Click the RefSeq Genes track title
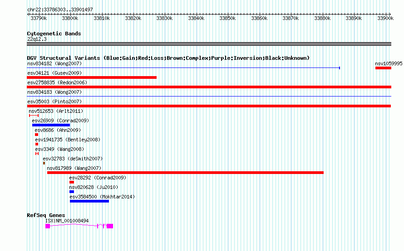The width and height of the screenshot is (404, 251). coord(46,215)
